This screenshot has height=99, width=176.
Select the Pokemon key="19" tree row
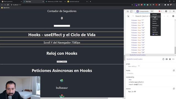tap(138, 50)
